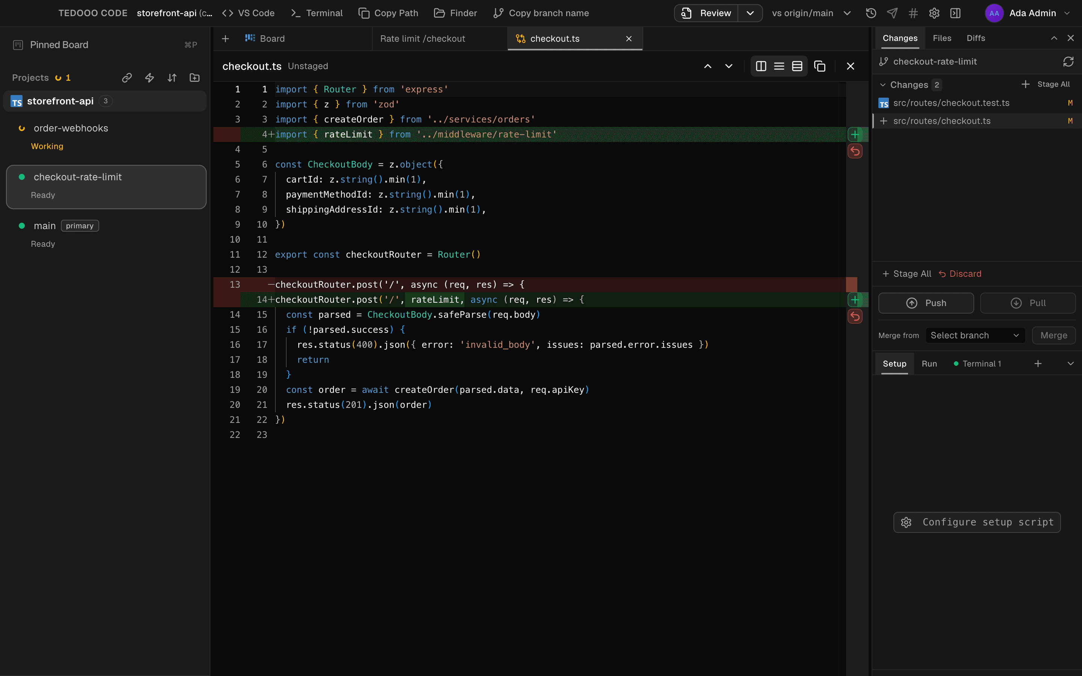Screen dimensions: 1082x676
Task: Add a new tab with plus icon
Action: pos(225,39)
